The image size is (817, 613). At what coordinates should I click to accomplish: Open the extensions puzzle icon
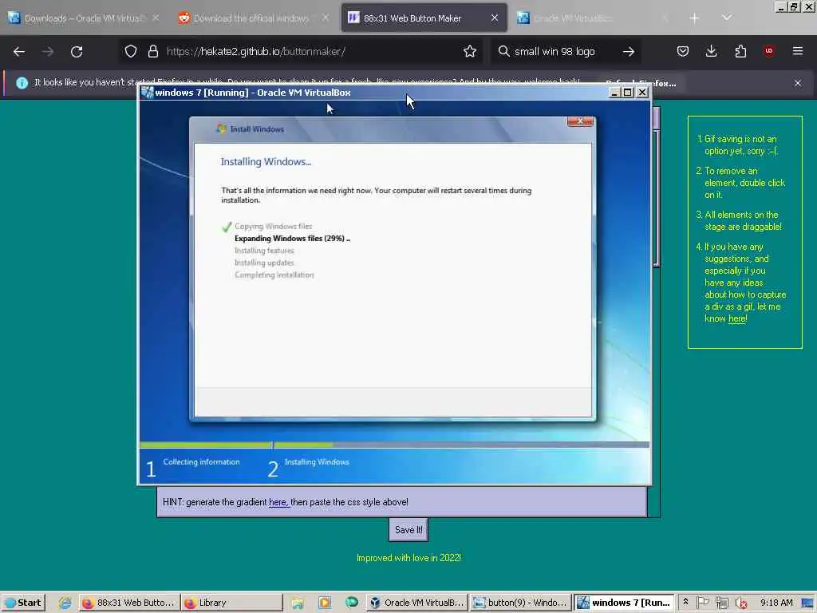click(740, 51)
